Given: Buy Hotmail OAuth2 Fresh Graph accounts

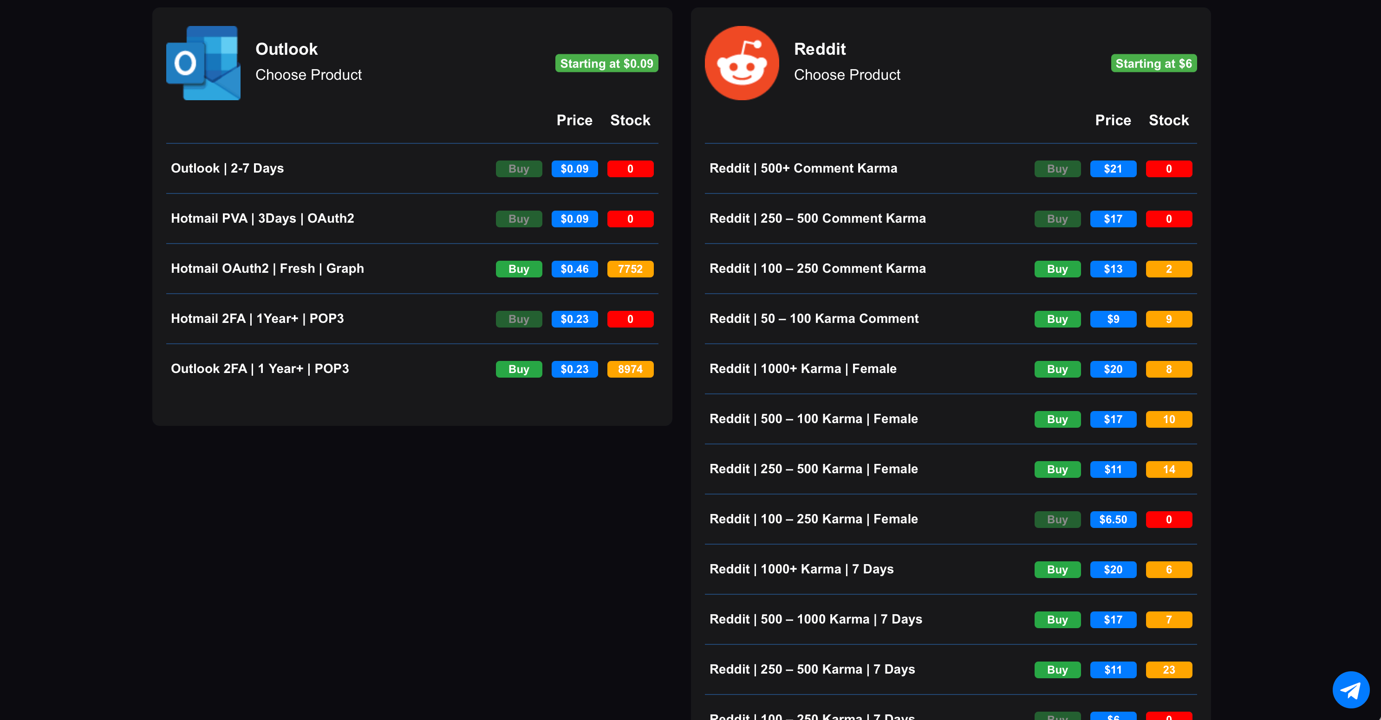Looking at the screenshot, I should [518, 269].
